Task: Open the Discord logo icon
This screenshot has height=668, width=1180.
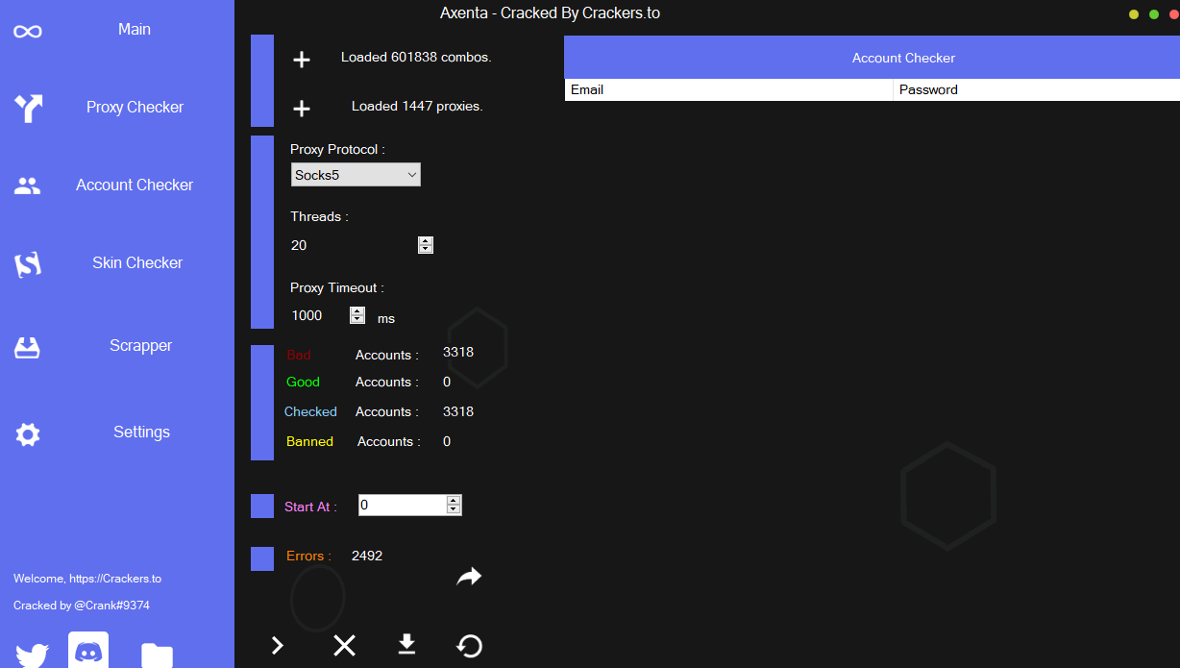Action: tap(88, 651)
